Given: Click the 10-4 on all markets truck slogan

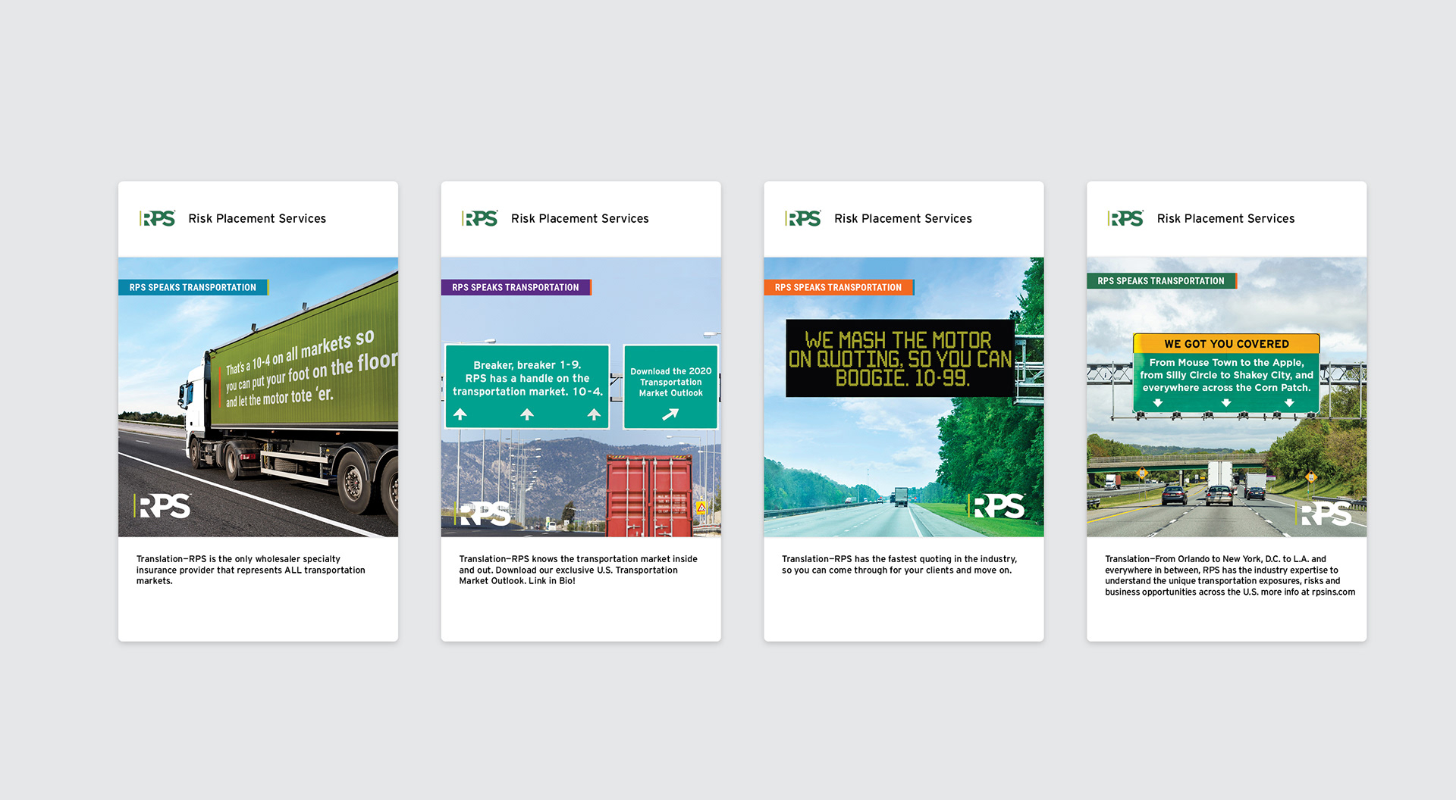Looking at the screenshot, I should click(311, 369).
